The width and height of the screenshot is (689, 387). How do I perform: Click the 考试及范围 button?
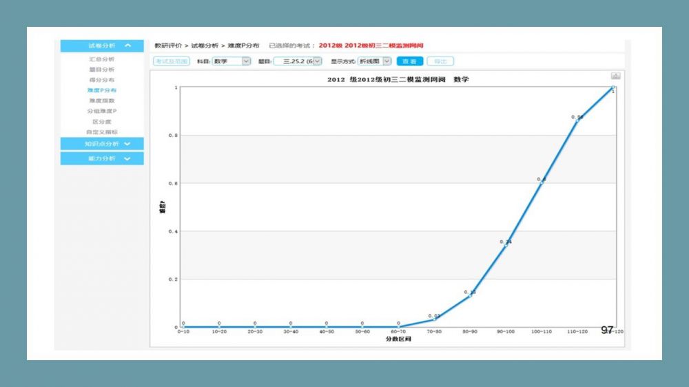tap(171, 61)
